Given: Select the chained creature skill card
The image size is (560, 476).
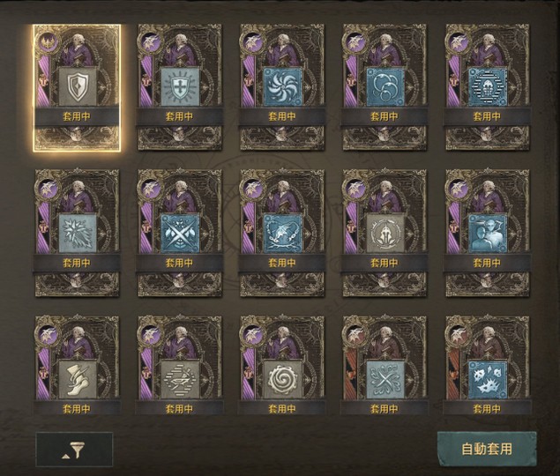Looking at the screenshot, I should 282,234.
